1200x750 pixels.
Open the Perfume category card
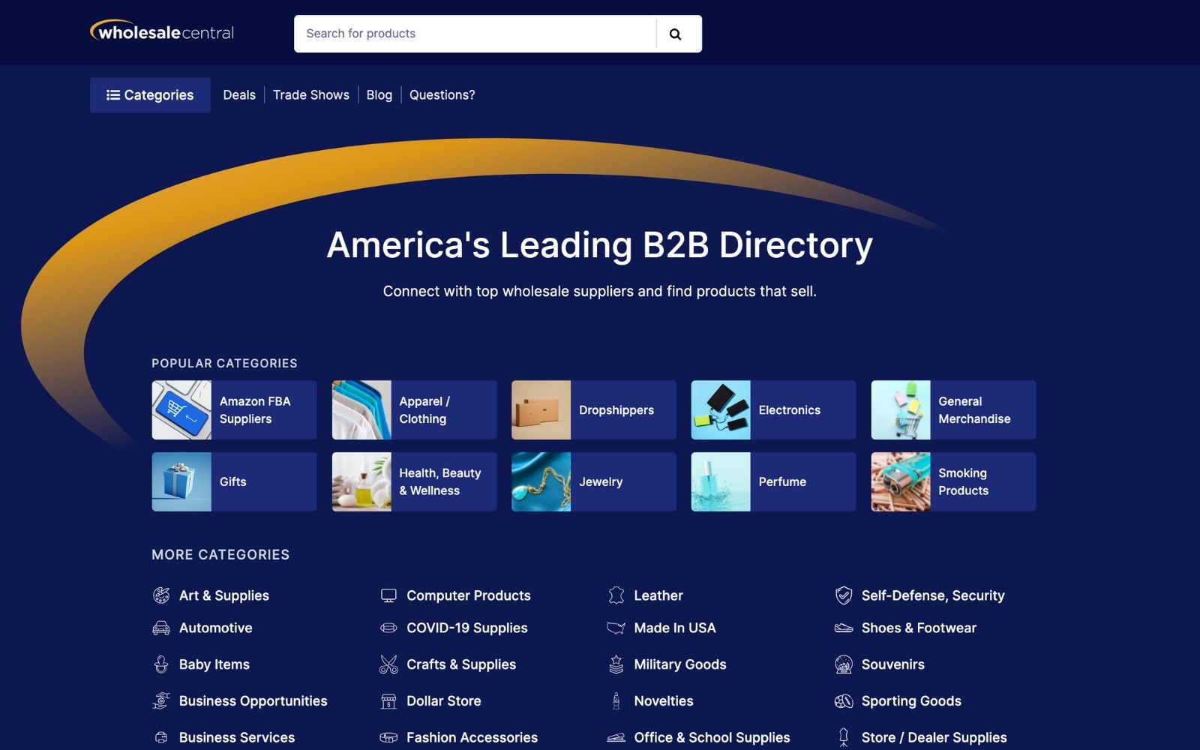tap(773, 481)
